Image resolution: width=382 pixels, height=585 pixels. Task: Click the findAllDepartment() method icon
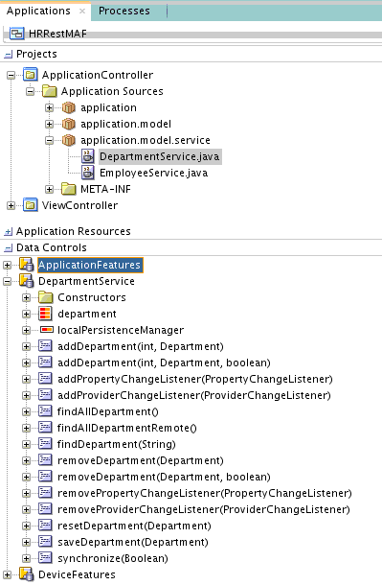[45, 411]
